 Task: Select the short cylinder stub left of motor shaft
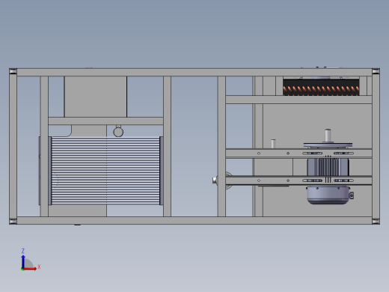coord(273,144)
